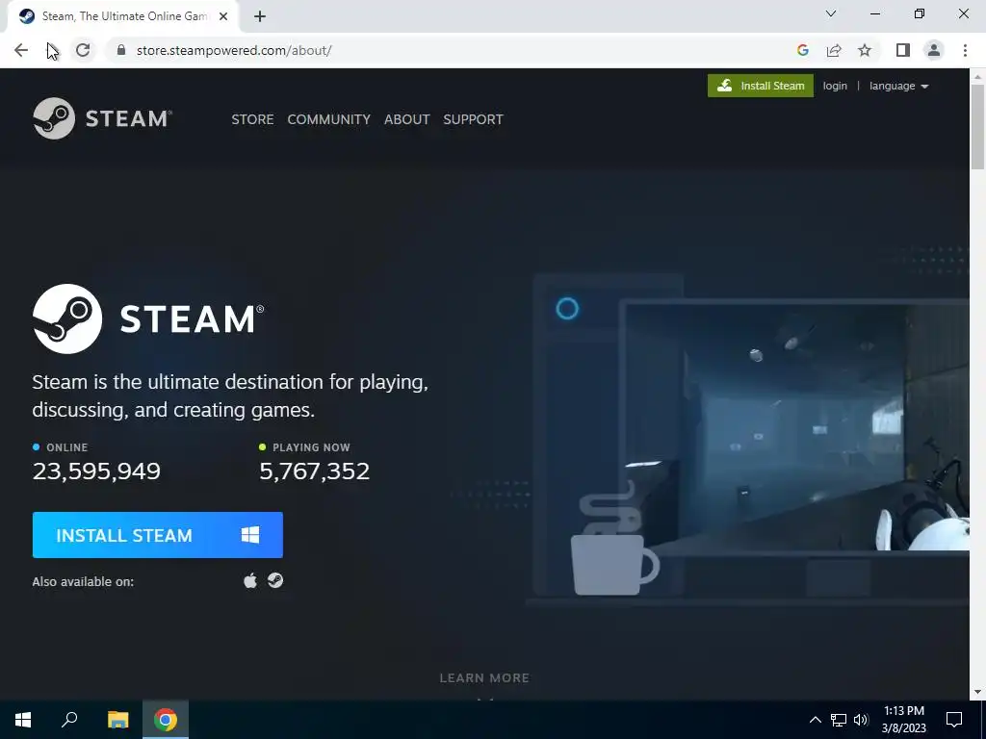Choose the SteamOS Linux download icon
Screen dimensions: 986x739
(275, 580)
